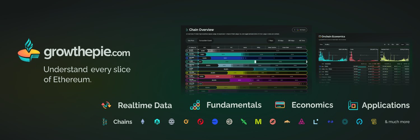Click the growthepie pie logo

[x=29, y=50]
